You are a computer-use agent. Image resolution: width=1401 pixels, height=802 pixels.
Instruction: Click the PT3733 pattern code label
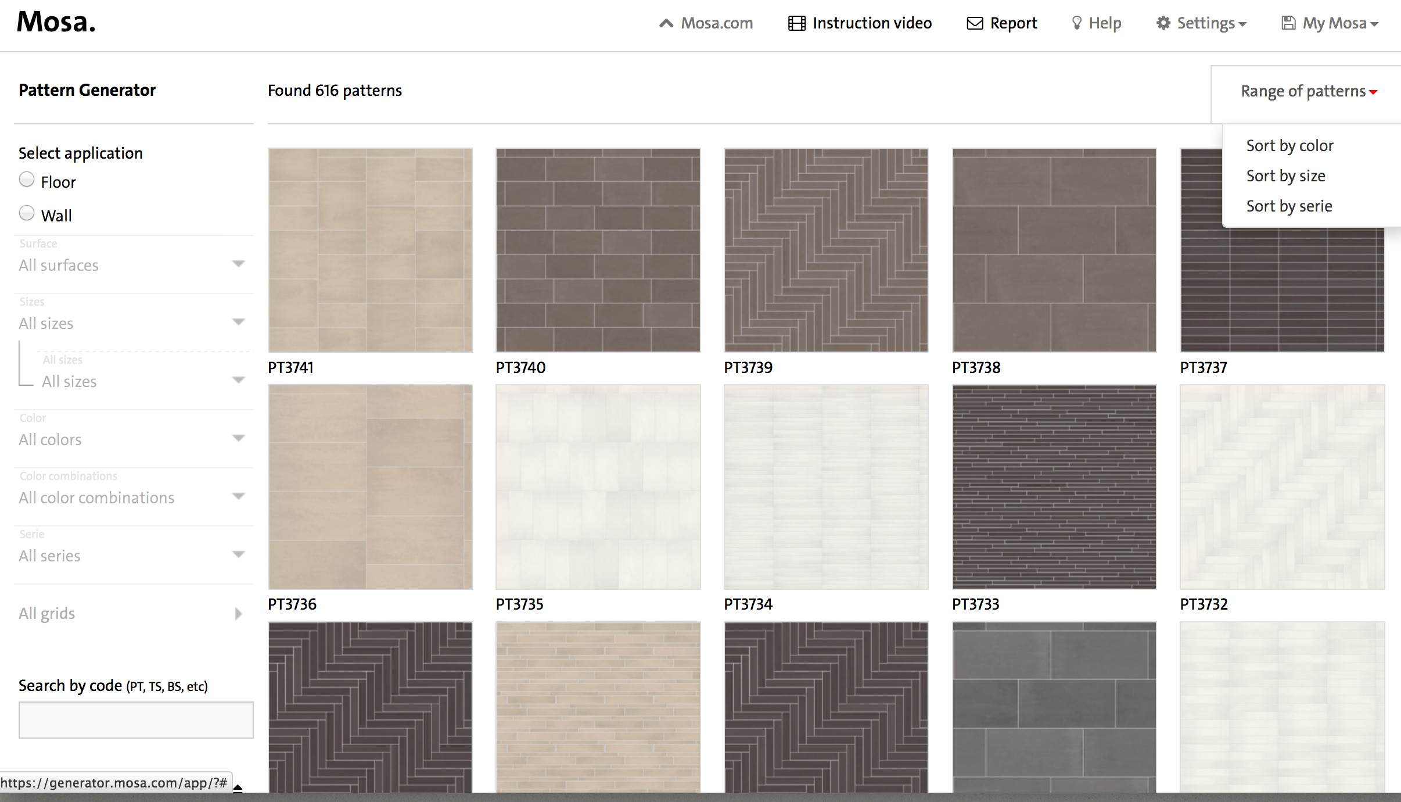pyautogui.click(x=976, y=604)
